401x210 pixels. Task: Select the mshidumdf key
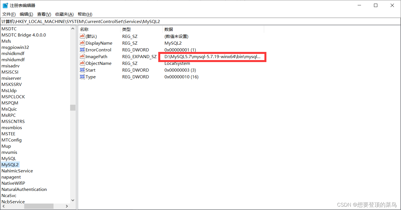pos(13,60)
